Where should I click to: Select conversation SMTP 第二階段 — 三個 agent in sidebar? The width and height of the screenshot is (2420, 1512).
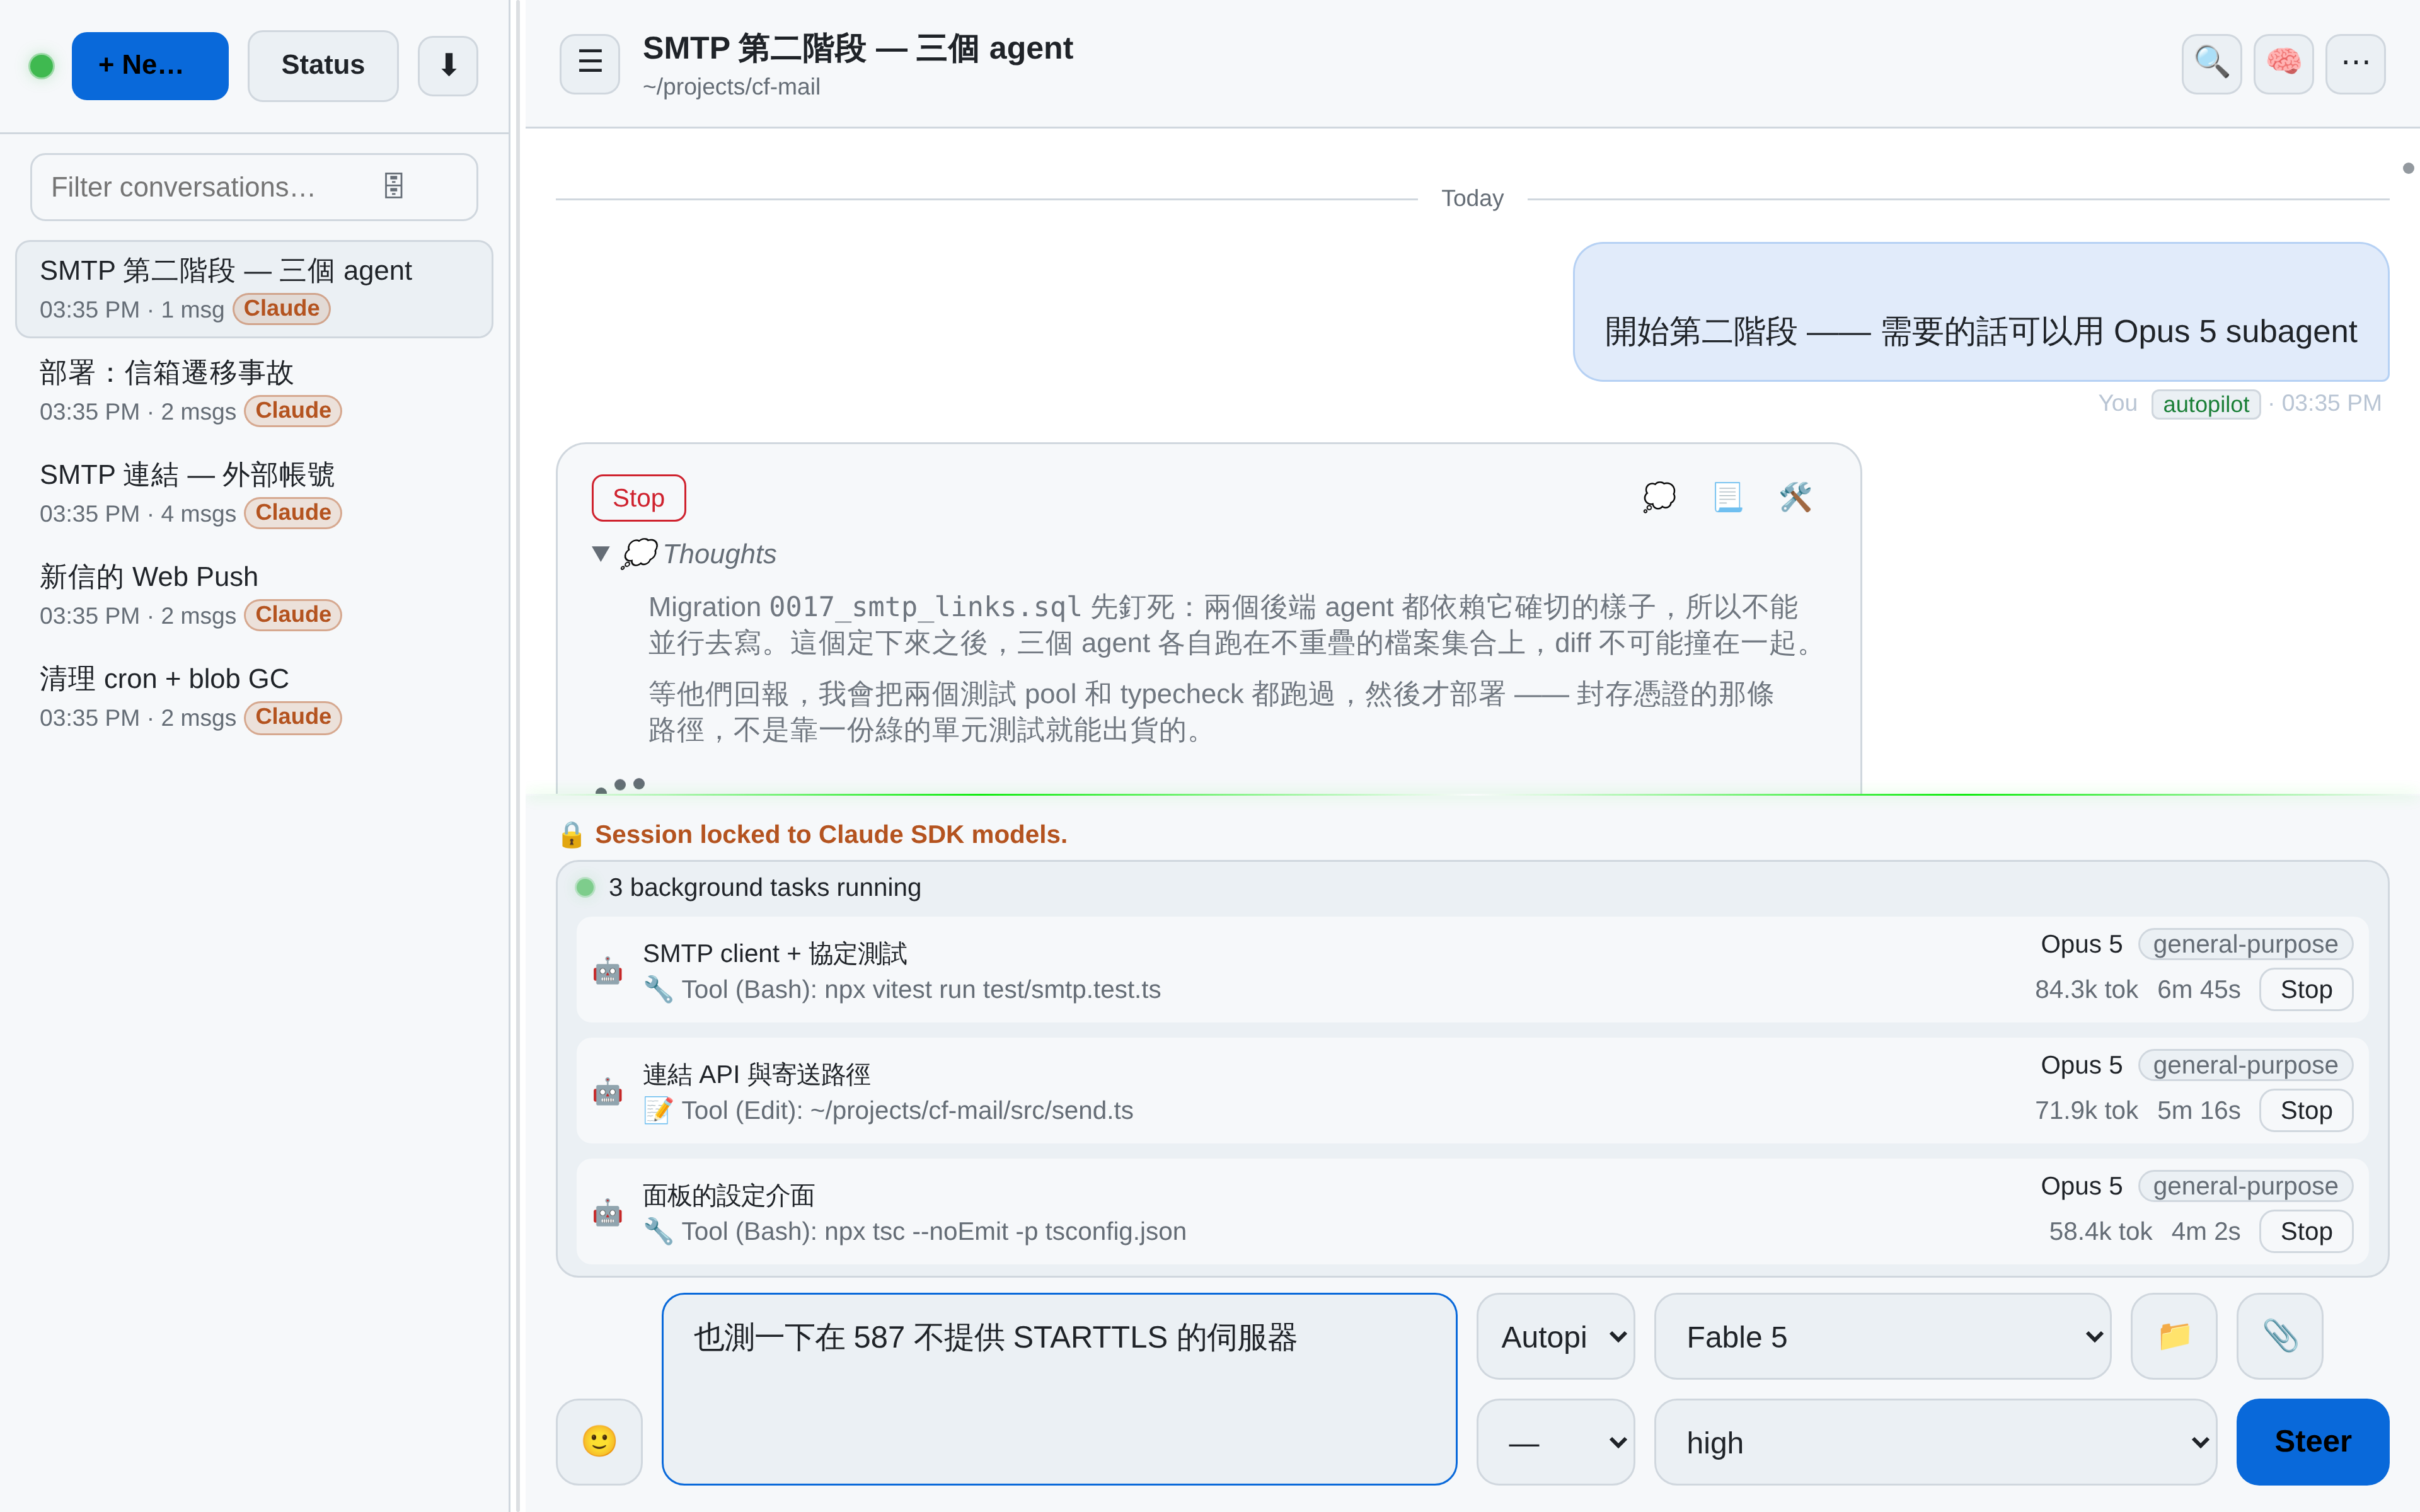pyautogui.click(x=254, y=289)
